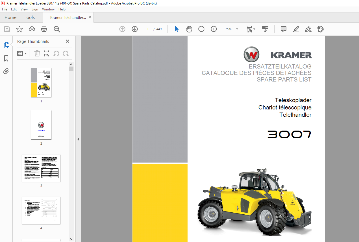Click the total page count 449
Image resolution: width=359 pixels, height=242 pixels.
tap(159, 29)
